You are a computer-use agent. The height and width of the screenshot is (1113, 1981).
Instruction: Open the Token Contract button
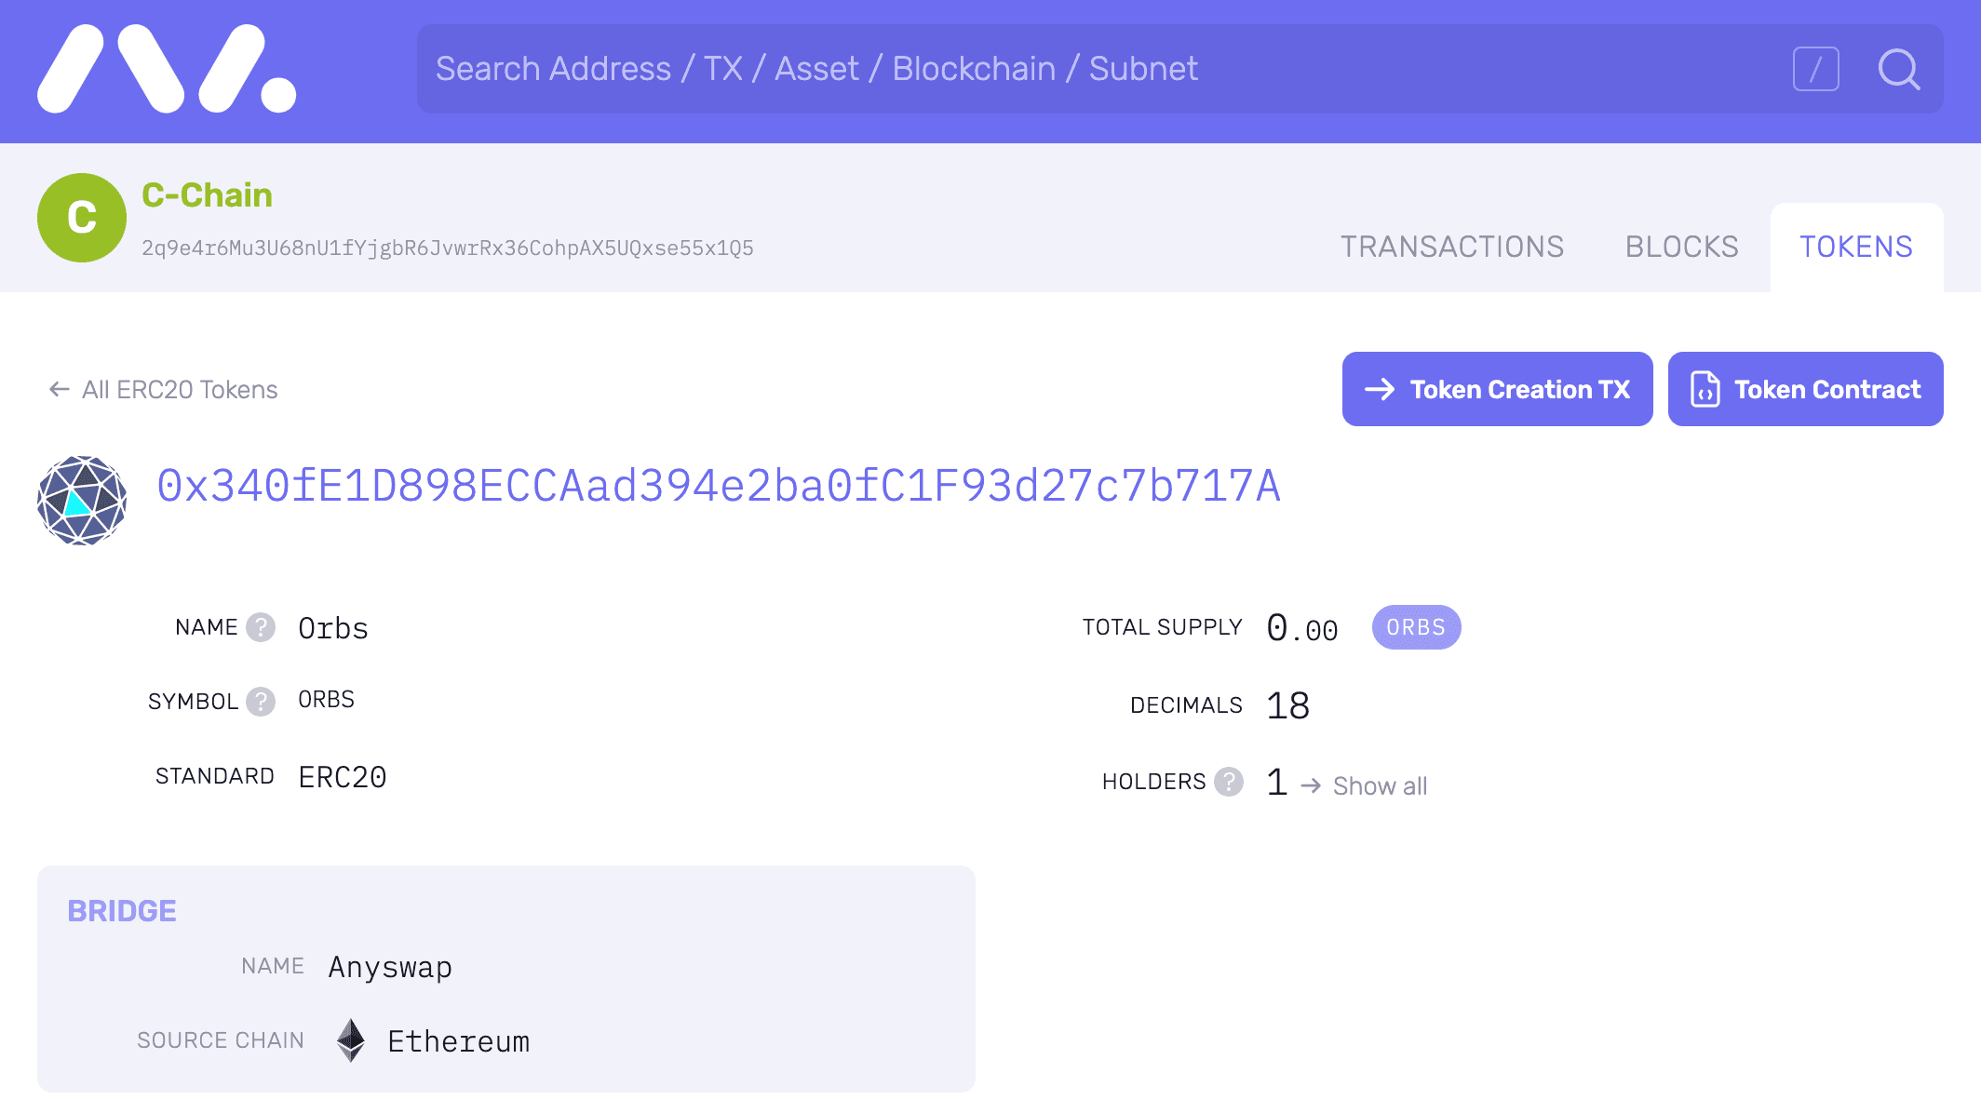[x=1806, y=389]
